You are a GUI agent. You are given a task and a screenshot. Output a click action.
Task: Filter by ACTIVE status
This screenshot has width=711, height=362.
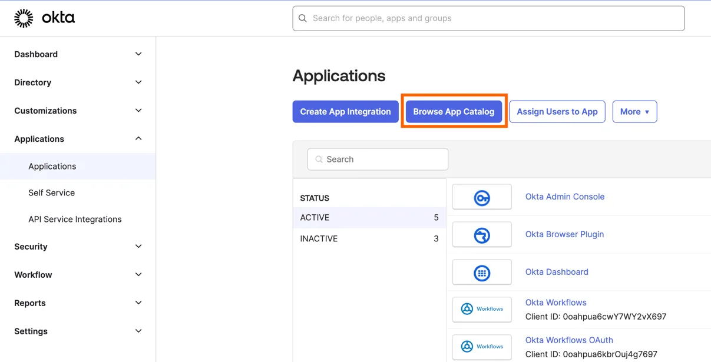[x=369, y=218]
